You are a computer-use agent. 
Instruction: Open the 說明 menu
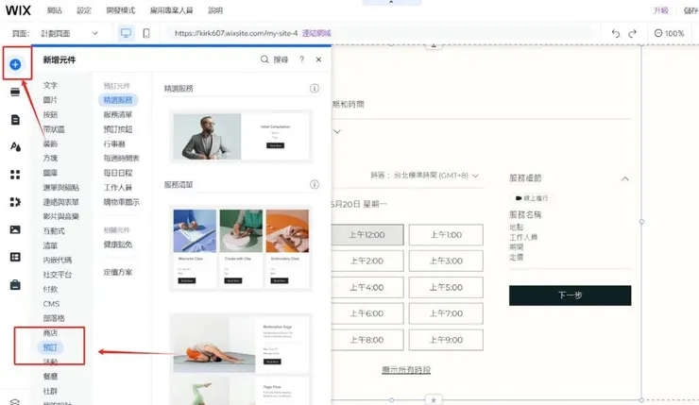(215, 10)
